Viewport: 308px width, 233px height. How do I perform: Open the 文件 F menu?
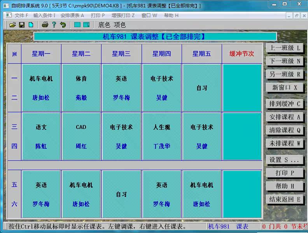tap(21, 16)
